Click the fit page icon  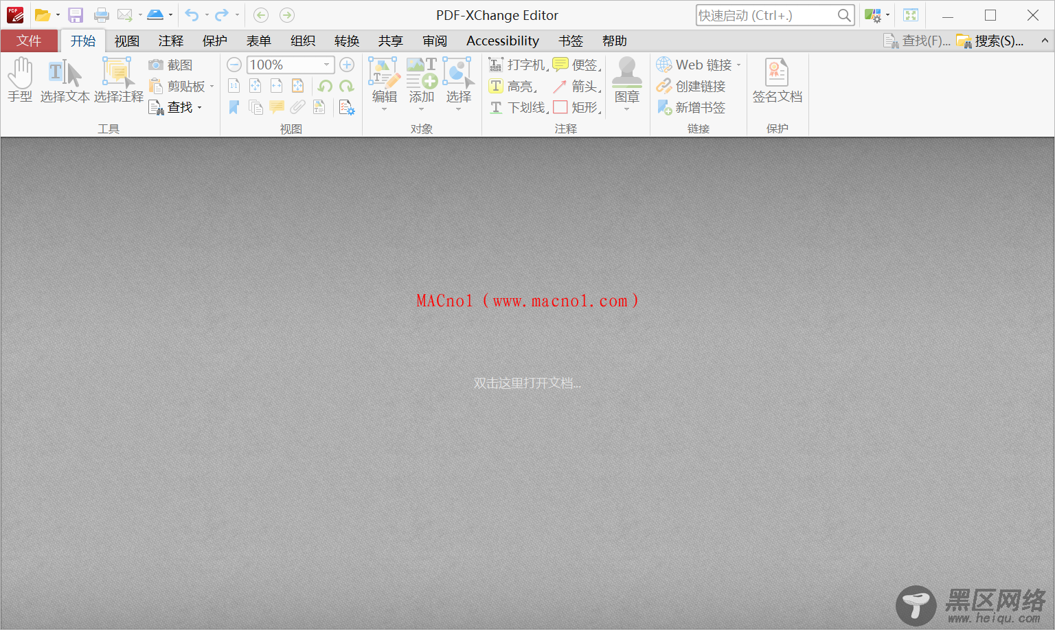tap(256, 86)
